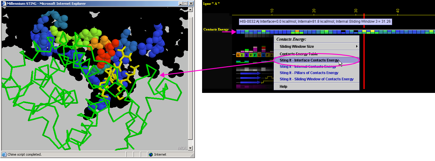The width and height of the screenshot is (435, 161).
Task: Click the orange cell in Contacts Energy bar
Action: coord(297,31)
